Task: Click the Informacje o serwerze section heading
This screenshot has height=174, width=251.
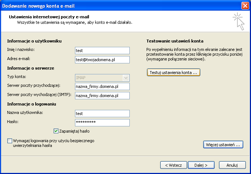Action: pyautogui.click(x=31, y=68)
